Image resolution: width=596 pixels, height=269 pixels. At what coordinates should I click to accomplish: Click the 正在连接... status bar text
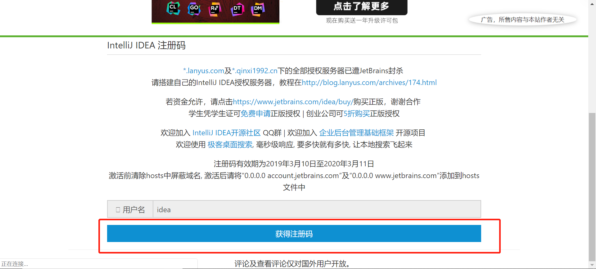[x=15, y=264]
